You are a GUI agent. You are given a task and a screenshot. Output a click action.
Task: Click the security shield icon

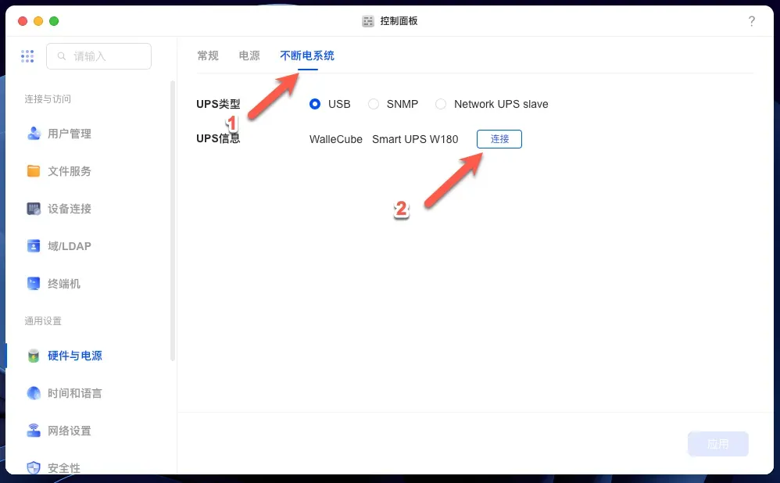[34, 467]
